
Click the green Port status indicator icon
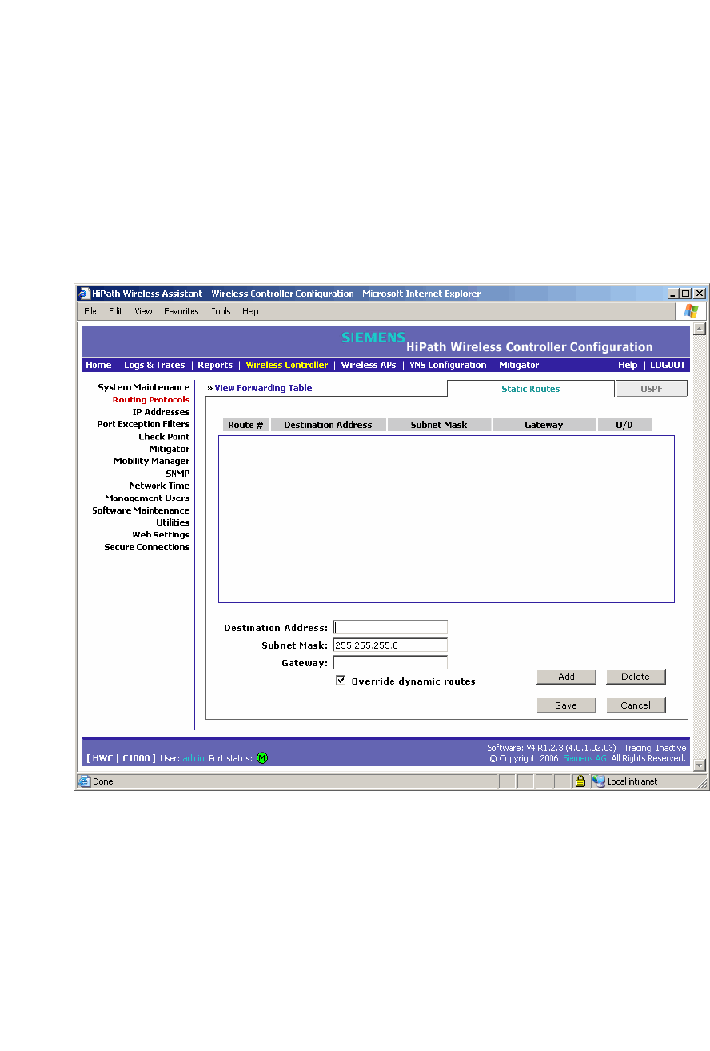261,758
